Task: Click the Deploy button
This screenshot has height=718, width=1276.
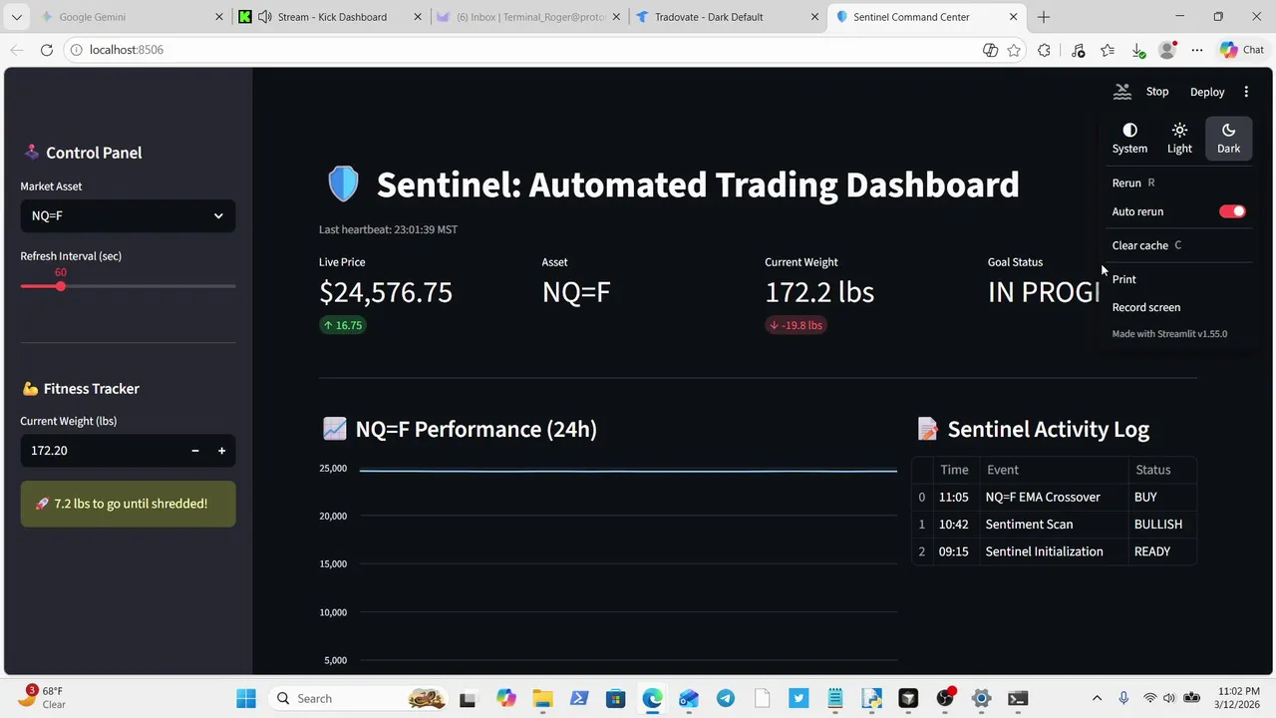Action: (1207, 92)
